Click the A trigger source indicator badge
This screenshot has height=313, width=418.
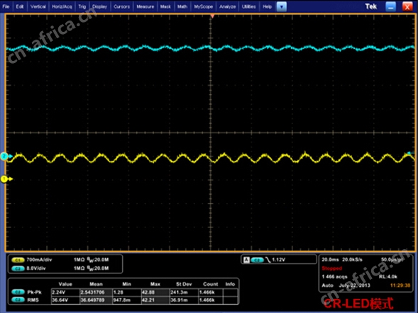click(246, 260)
